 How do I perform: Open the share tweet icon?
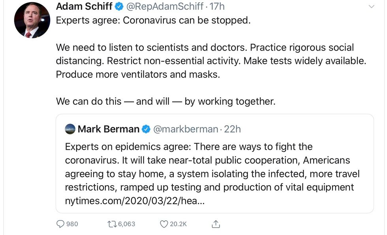coord(216,224)
